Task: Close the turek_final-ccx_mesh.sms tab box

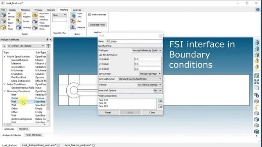Action: pos(94,145)
